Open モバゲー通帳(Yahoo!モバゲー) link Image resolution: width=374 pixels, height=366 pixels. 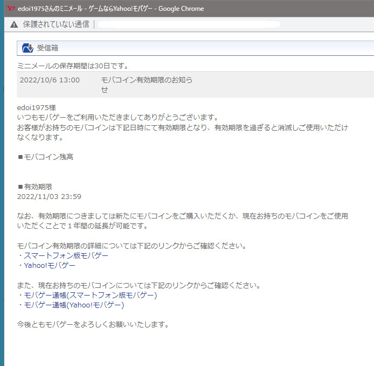click(74, 305)
